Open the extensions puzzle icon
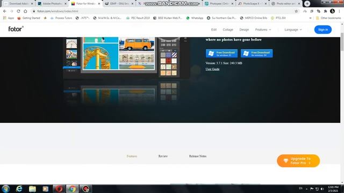Screen dimensions: 344x193 (x=325, y=11)
